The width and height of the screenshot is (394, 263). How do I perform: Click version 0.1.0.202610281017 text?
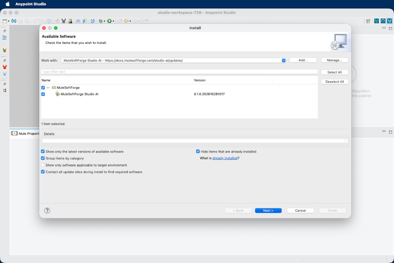[209, 94]
